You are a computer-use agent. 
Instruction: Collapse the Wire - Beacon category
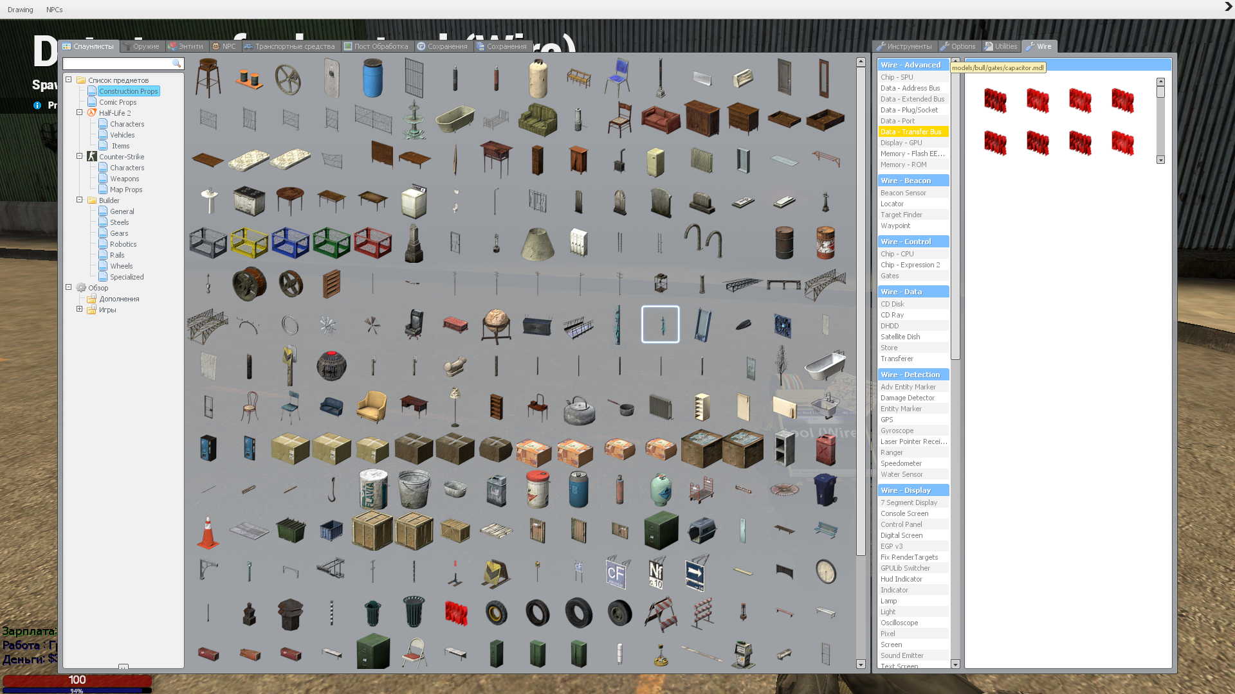click(913, 181)
